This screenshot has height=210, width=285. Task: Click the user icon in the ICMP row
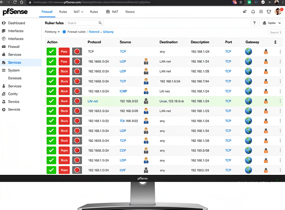pos(146,91)
